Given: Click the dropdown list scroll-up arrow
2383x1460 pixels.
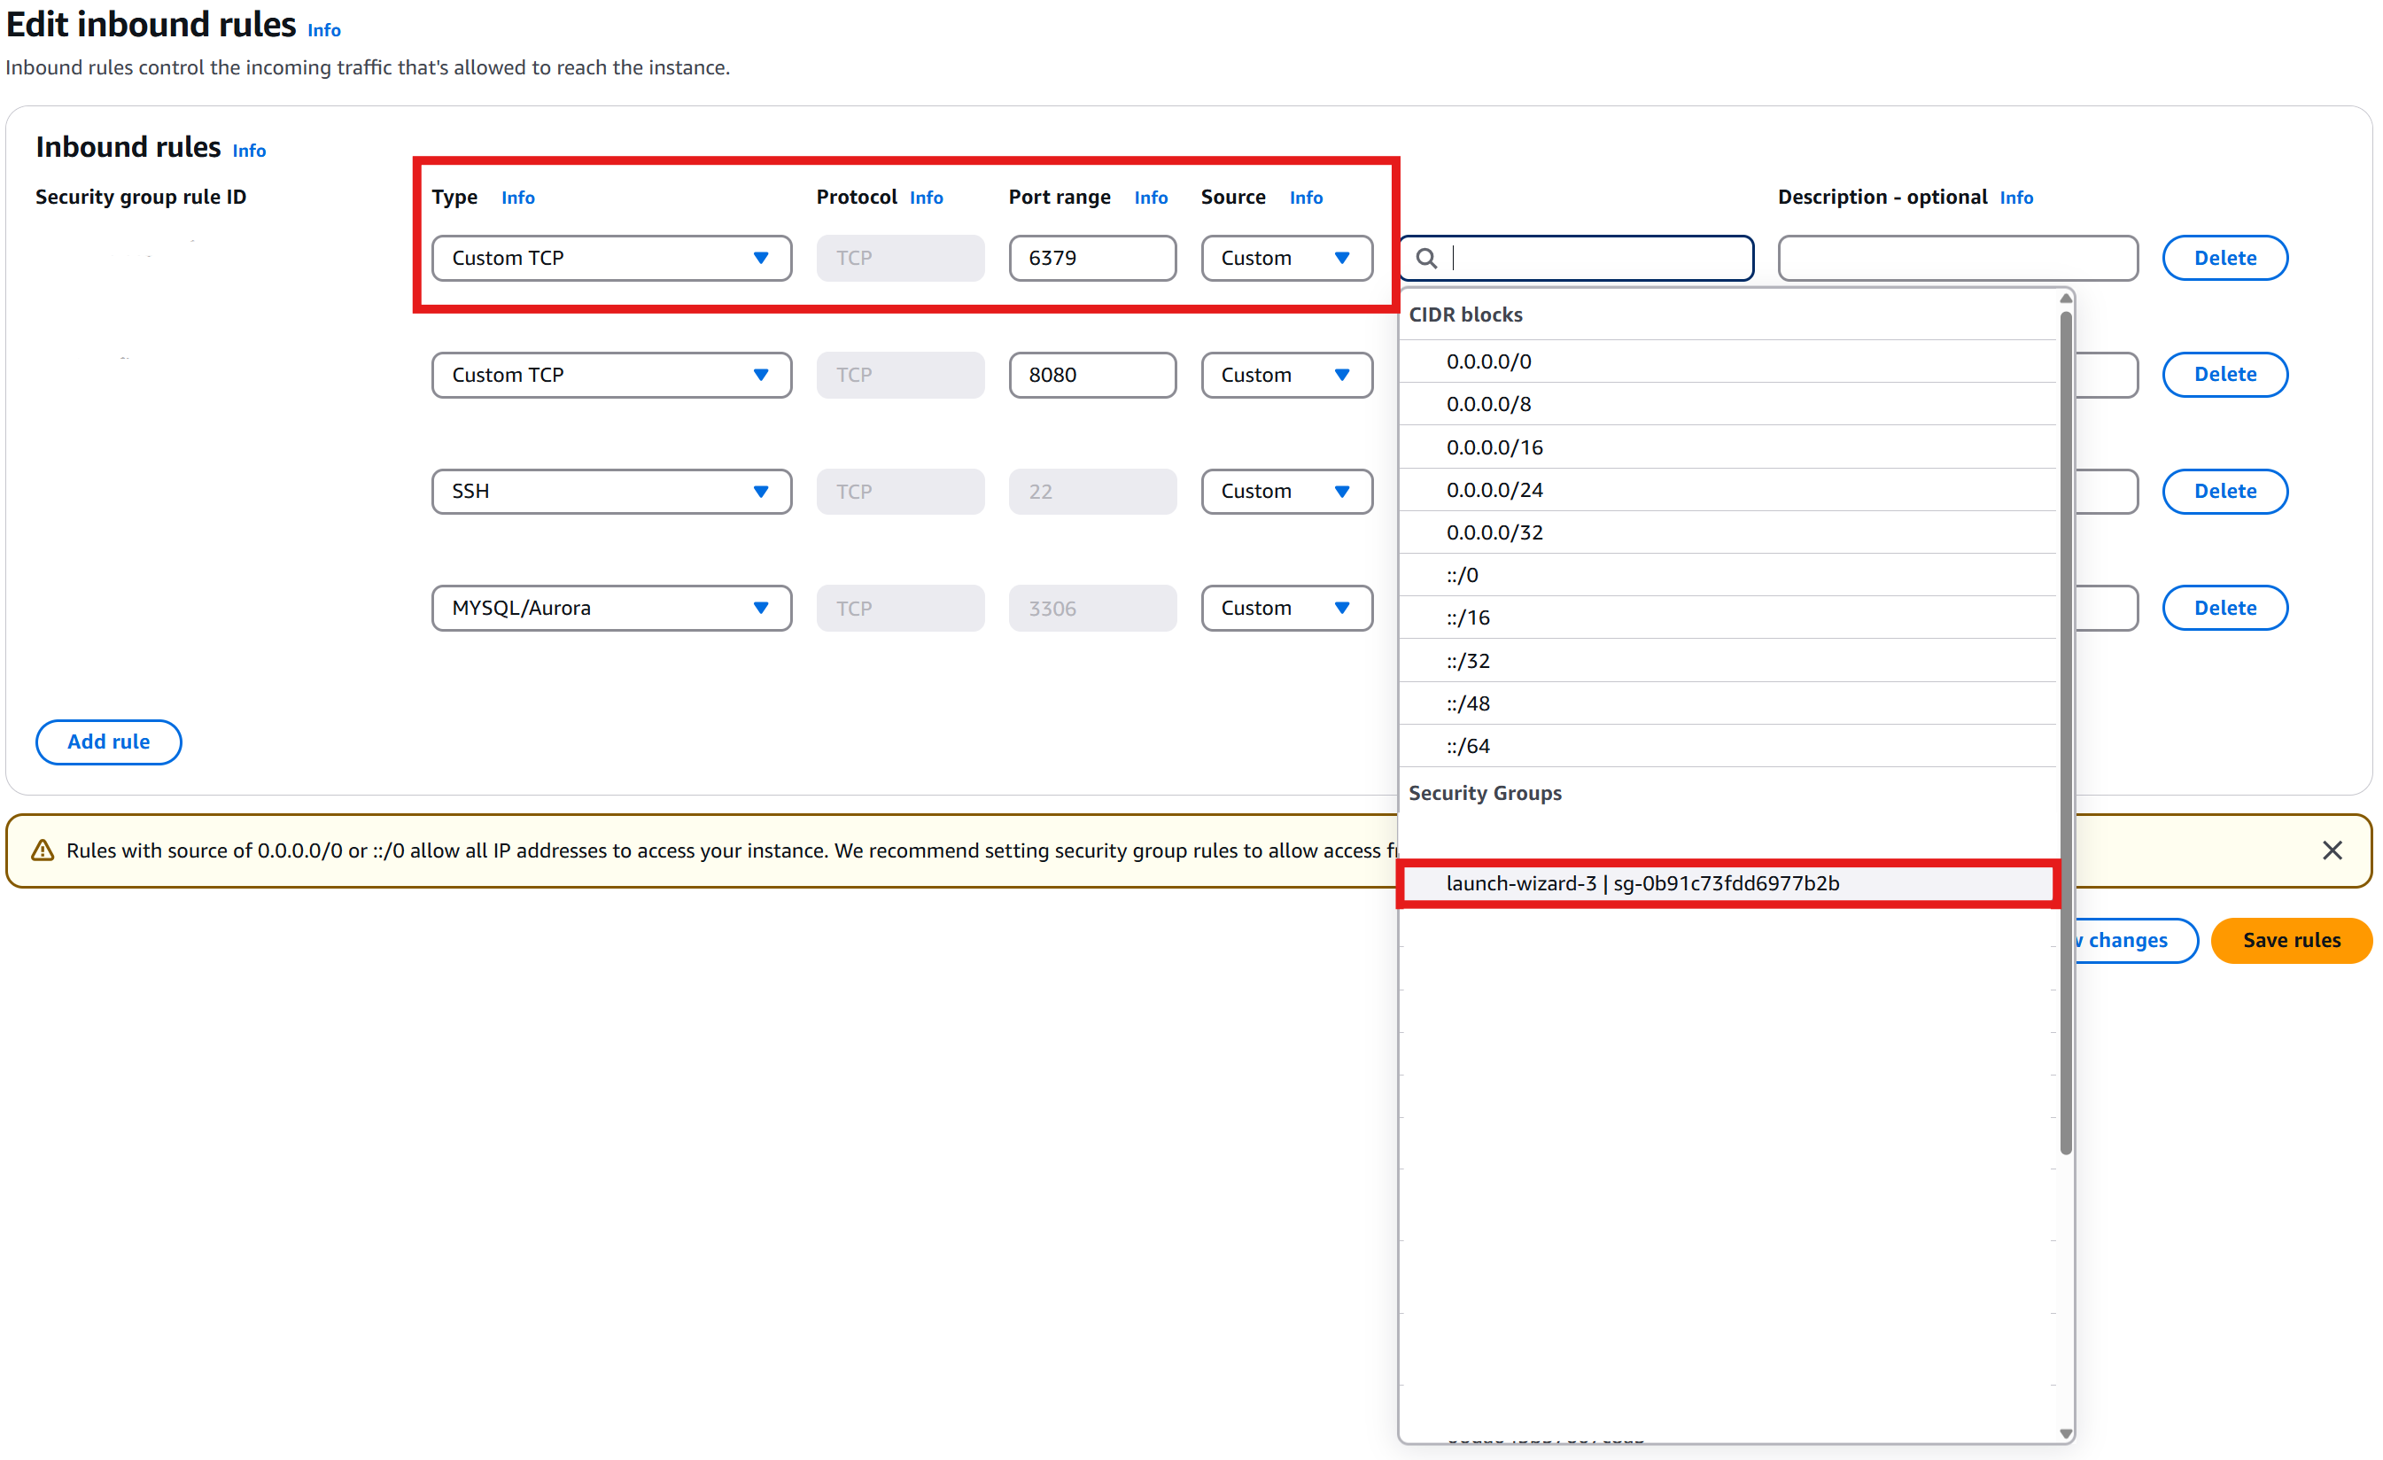Looking at the screenshot, I should (x=2065, y=299).
